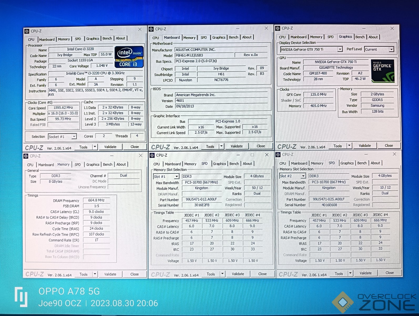Screen dimensions: 419x316
Task: Open SPD tab in the ASUSTeK mainboard window
Action: coord(204,38)
